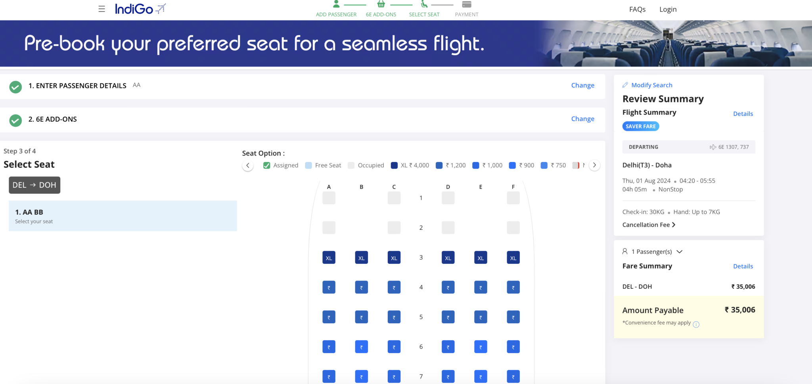Click the Payment card step icon
The image size is (812, 384).
pos(467,4)
